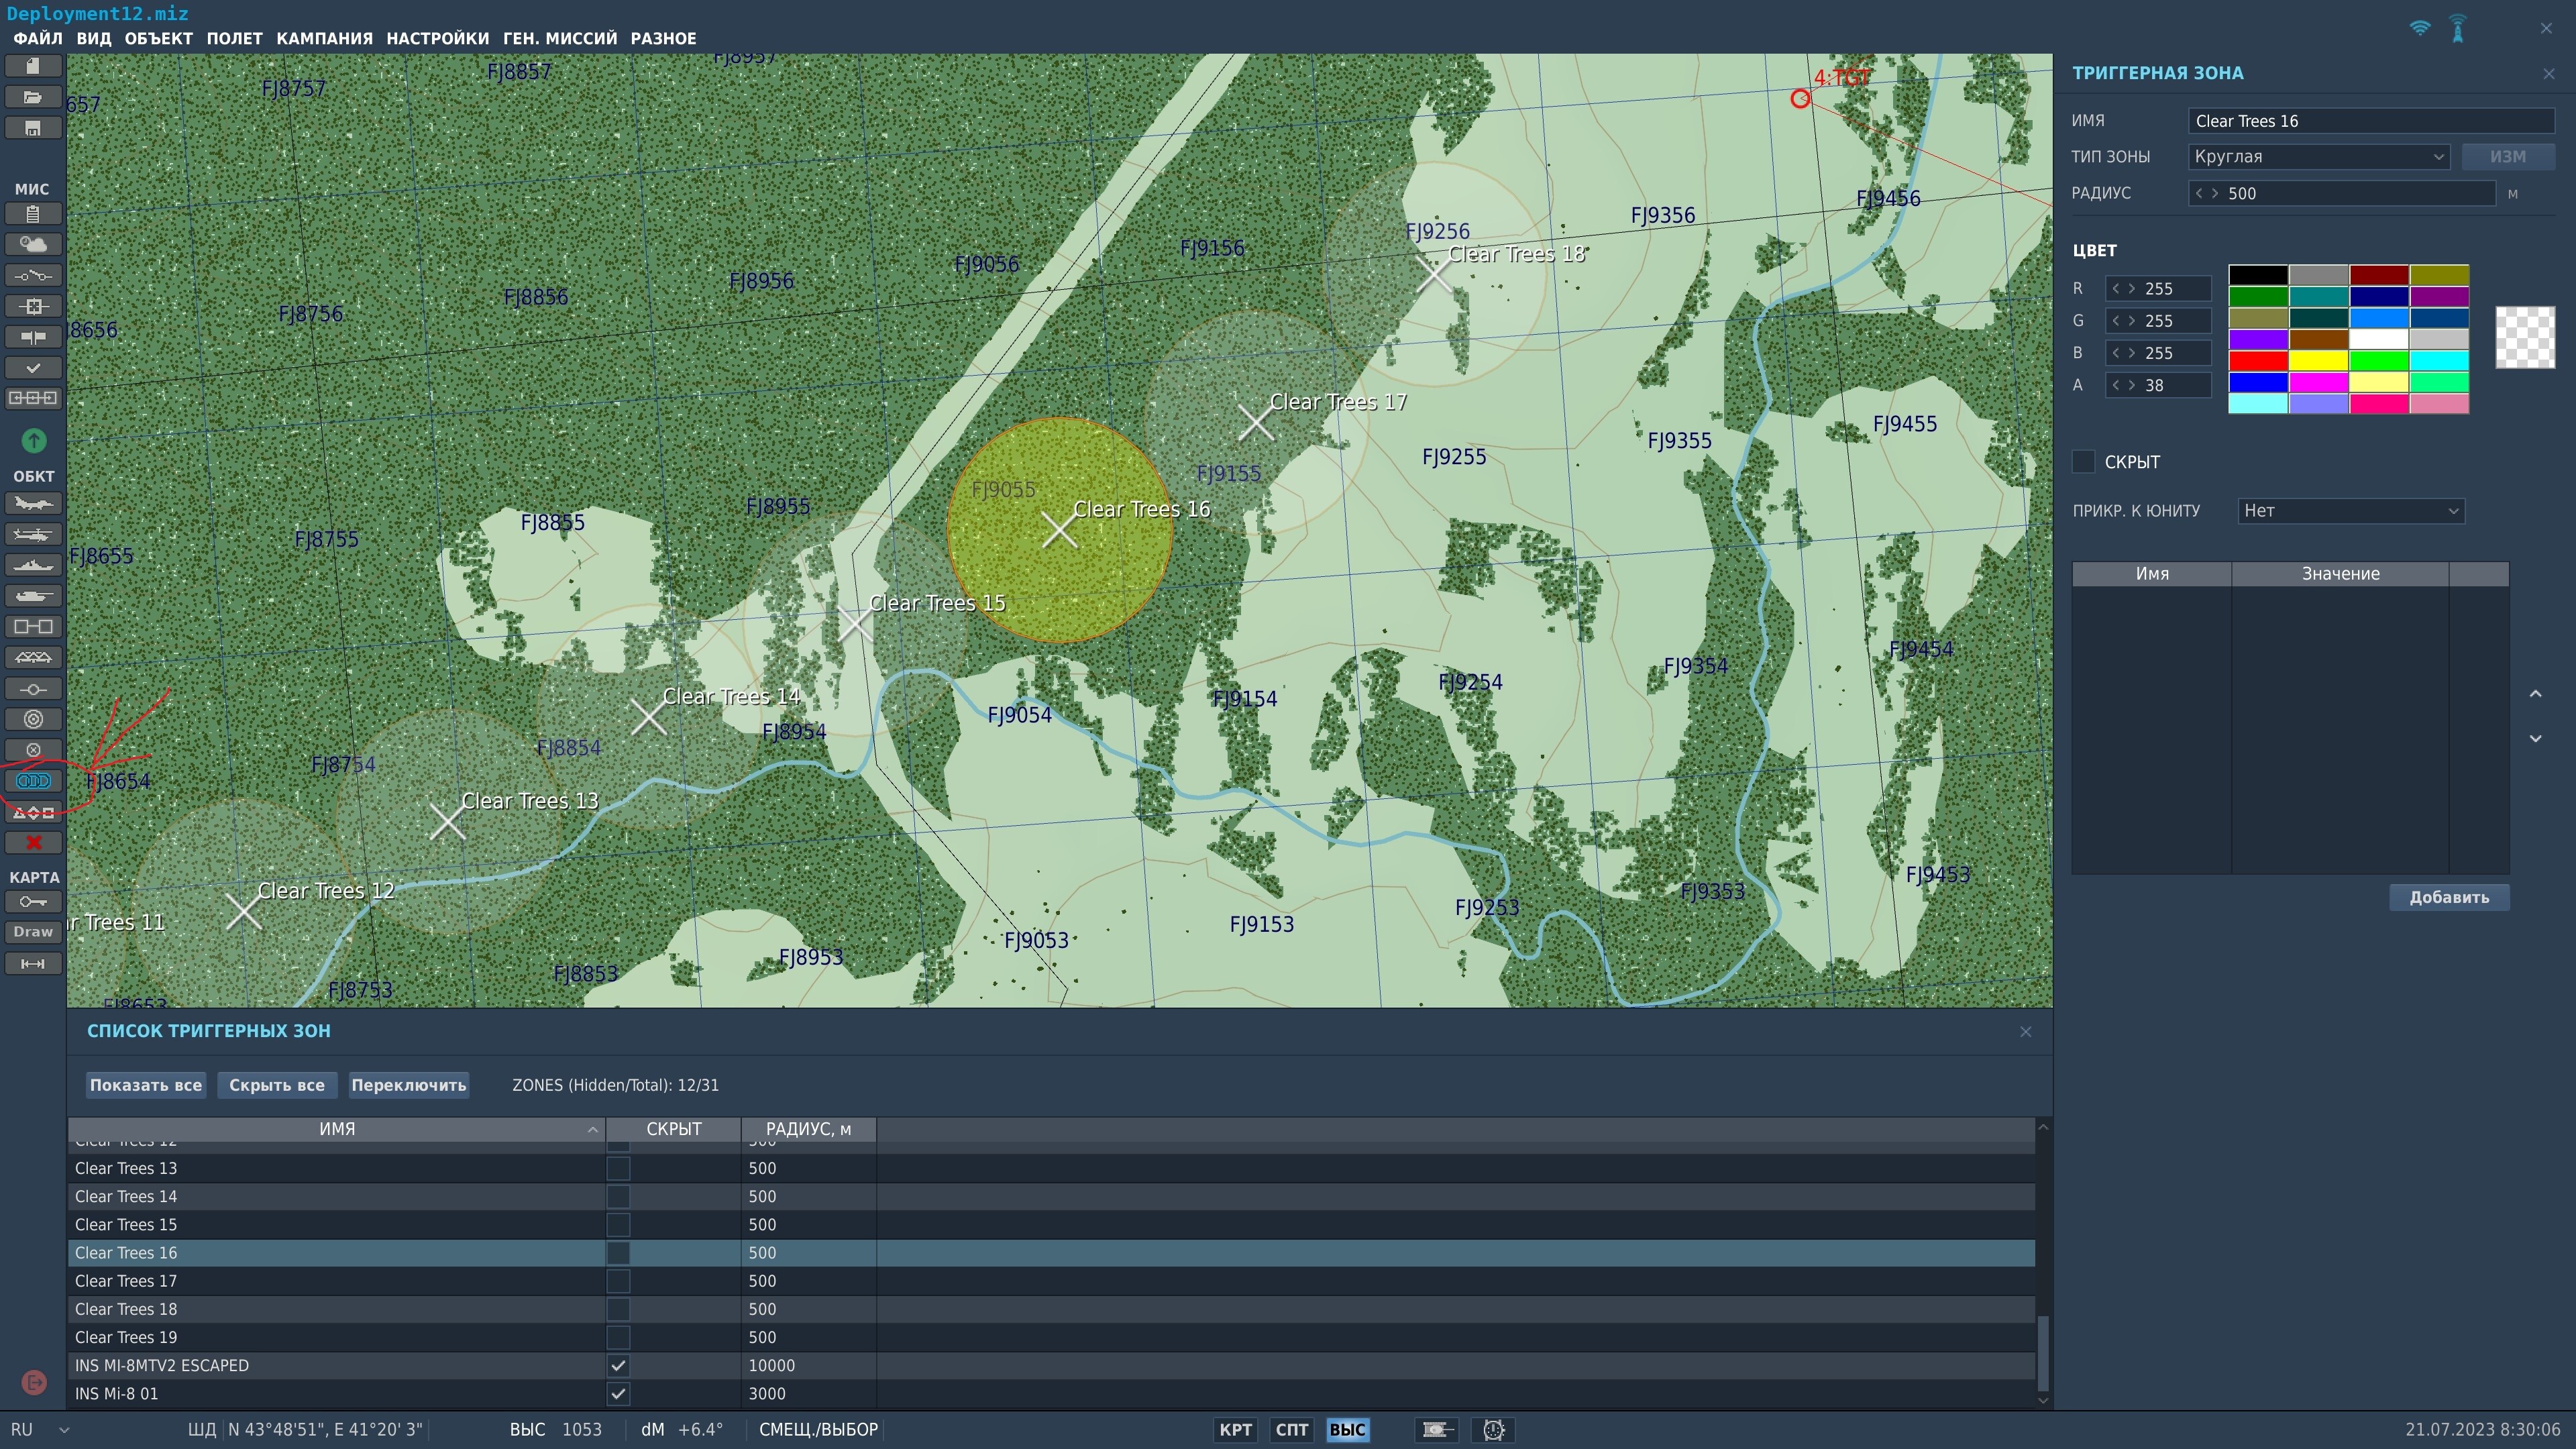Open the ТИП ЗОНЫ dropdown showing Круглая
Screen dimensions: 2576x1449
click(2318, 157)
